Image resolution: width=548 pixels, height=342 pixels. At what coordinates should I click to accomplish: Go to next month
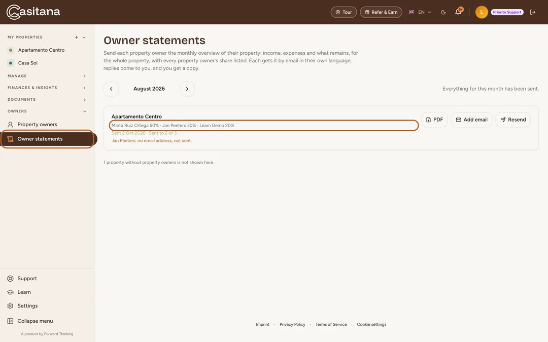[187, 89]
